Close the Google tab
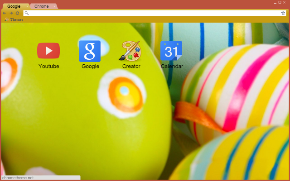290x181 pixels. tap(27, 6)
